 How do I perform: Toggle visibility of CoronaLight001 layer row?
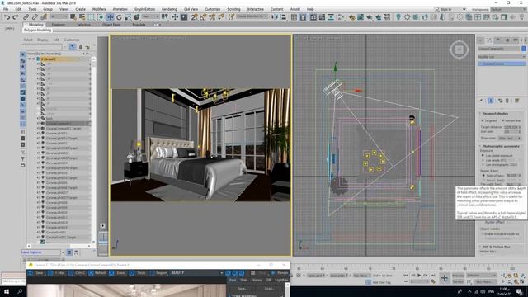click(39, 134)
